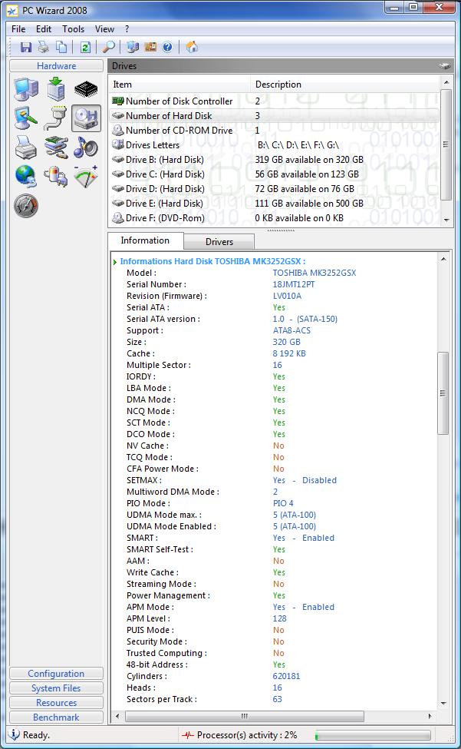The width and height of the screenshot is (461, 749).
Task: Open the System Files category
Action: click(x=56, y=688)
